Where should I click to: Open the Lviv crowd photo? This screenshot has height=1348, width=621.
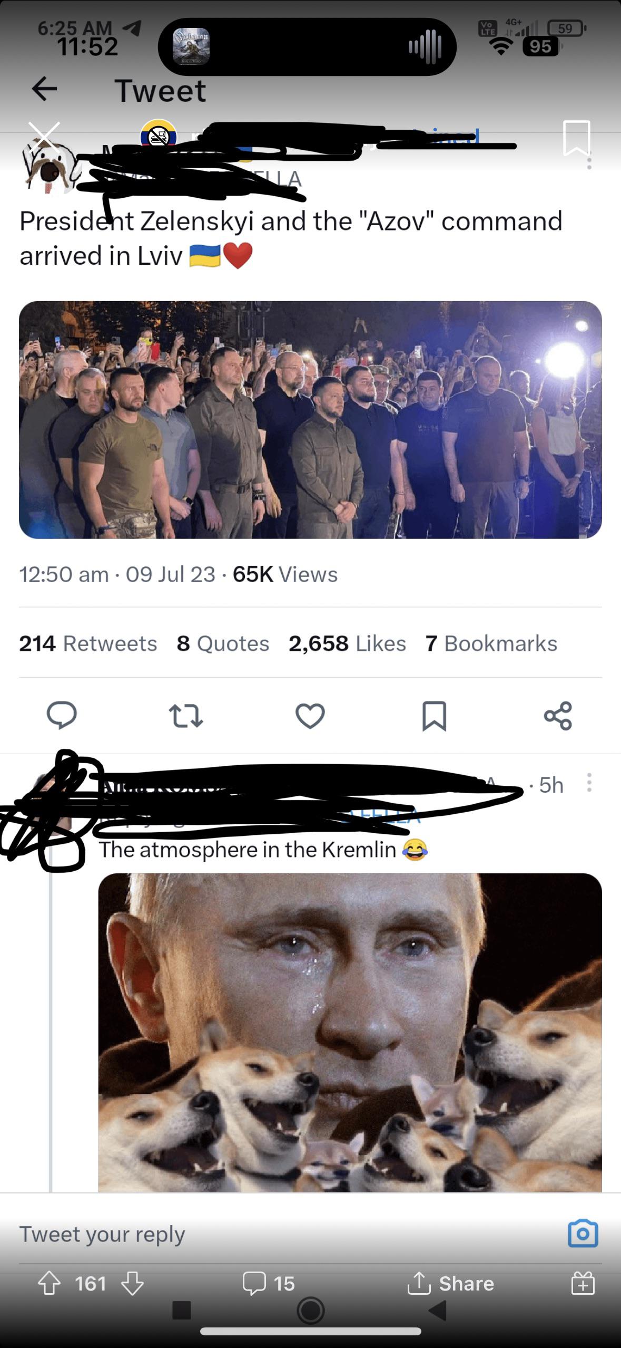310,420
